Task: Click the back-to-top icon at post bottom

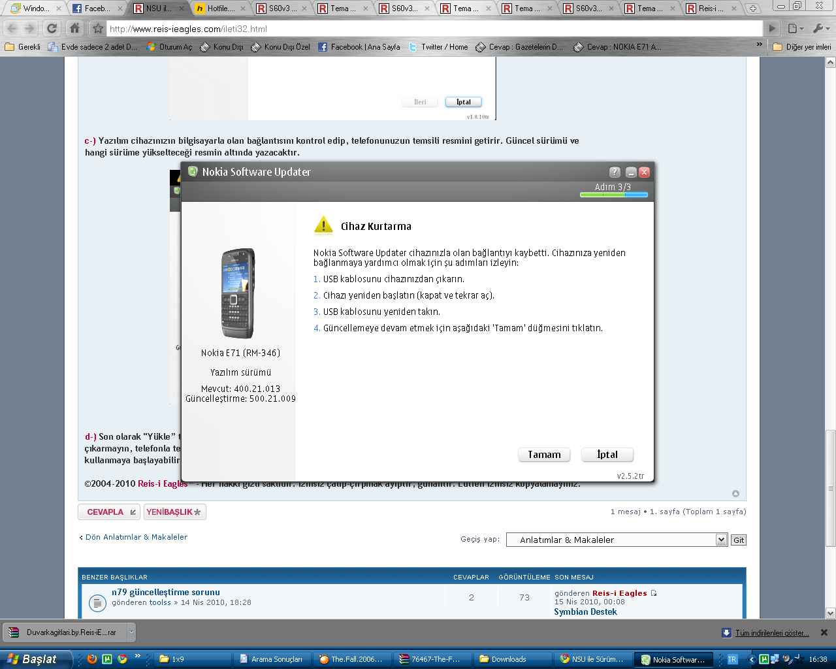Action: [x=735, y=493]
